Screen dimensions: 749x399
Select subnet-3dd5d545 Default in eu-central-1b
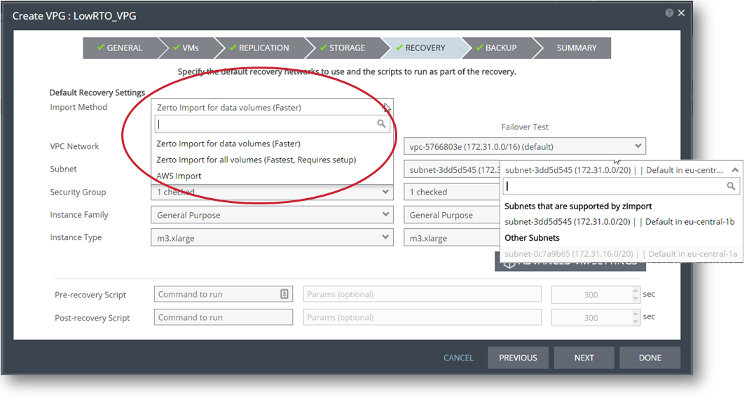coord(619,222)
